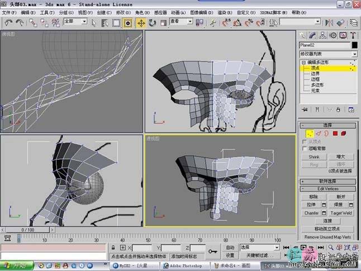Open the 修改器列表 modifier list dropdown

pos(328,54)
